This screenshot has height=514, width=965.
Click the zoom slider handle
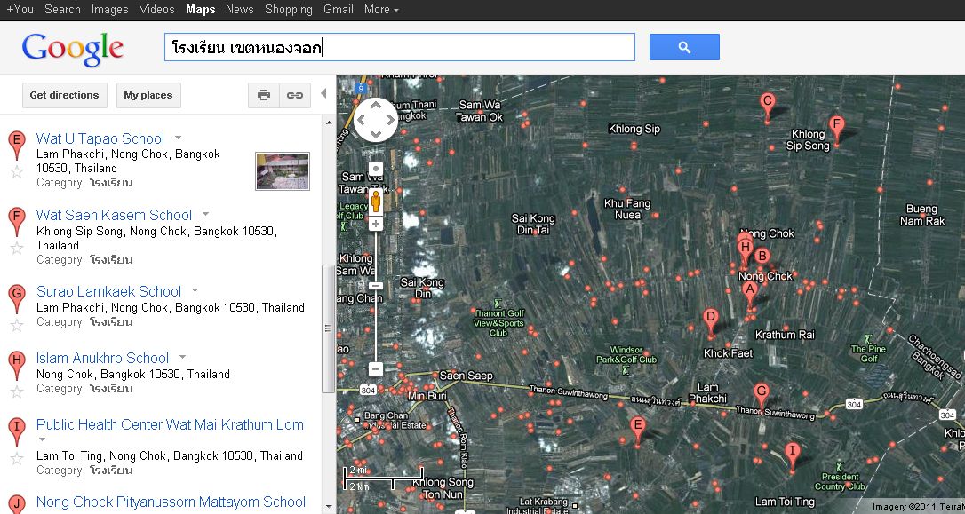(375, 286)
